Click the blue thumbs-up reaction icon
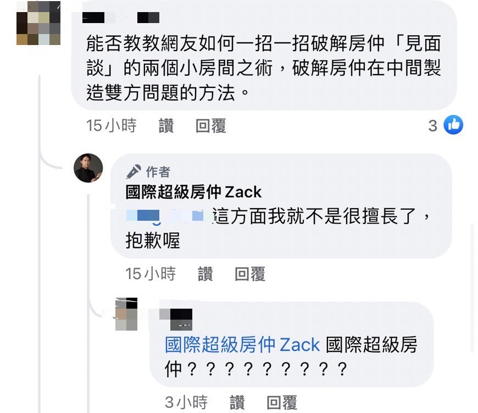Image resolution: width=478 pixels, height=413 pixels. [x=453, y=125]
